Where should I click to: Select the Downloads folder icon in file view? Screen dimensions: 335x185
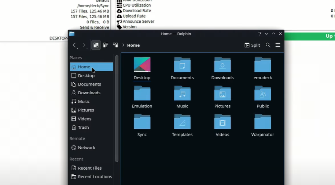point(222,65)
